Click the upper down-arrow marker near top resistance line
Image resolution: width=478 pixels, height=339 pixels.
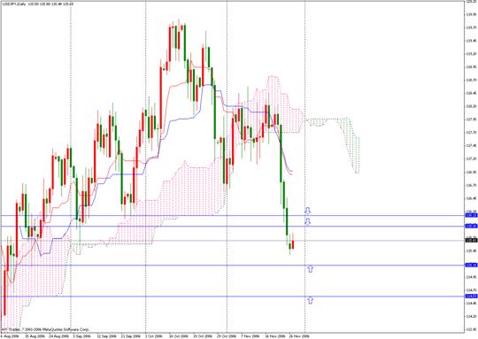[x=308, y=211]
